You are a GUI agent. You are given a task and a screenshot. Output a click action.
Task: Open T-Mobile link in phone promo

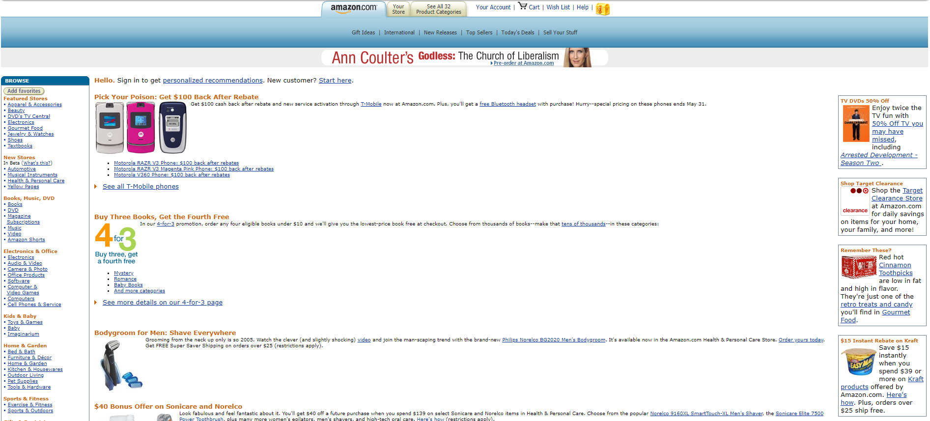point(371,104)
